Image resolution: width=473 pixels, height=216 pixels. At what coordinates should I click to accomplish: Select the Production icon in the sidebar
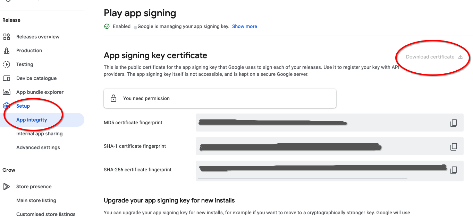coord(7,50)
